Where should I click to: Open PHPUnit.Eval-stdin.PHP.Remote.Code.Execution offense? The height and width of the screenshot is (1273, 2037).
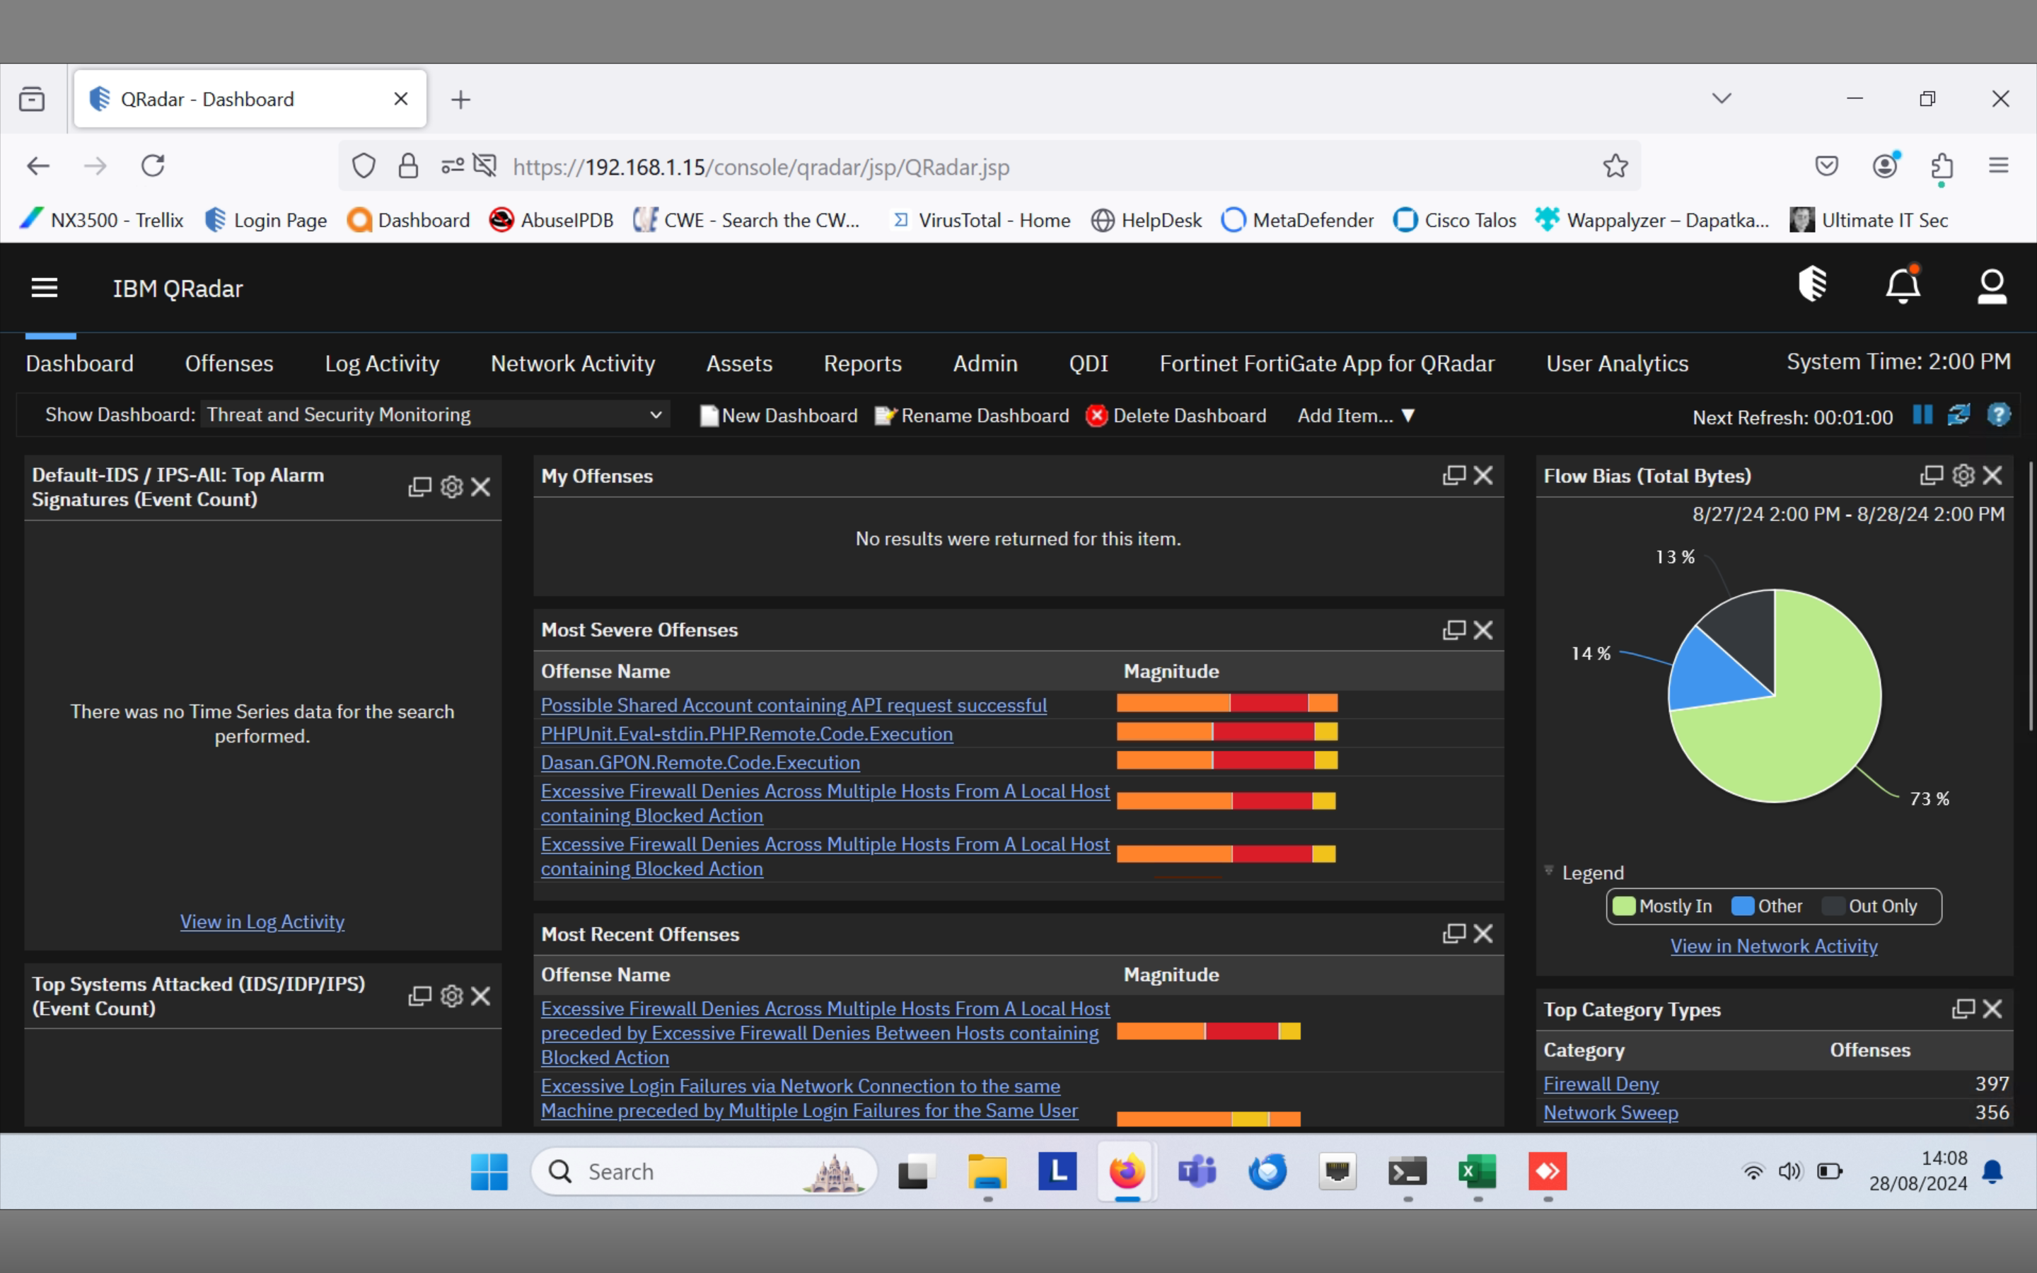747,733
